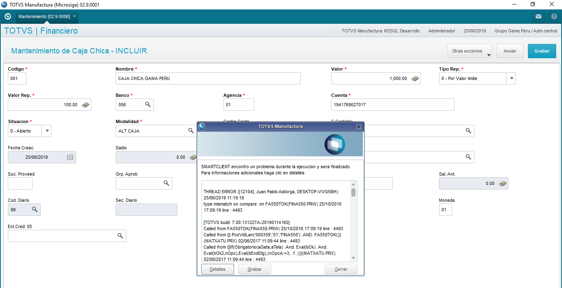Click the Cod. Diario search magnifier

(x=35, y=210)
